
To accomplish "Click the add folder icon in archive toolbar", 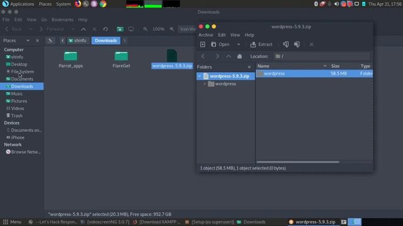I will pyautogui.click(x=297, y=45).
